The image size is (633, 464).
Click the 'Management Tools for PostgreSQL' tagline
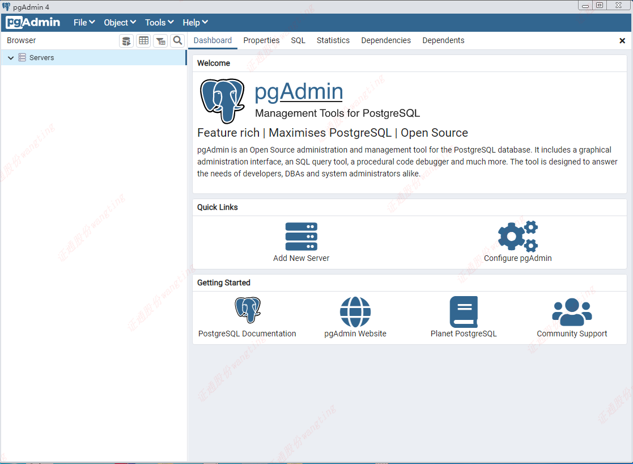click(338, 113)
